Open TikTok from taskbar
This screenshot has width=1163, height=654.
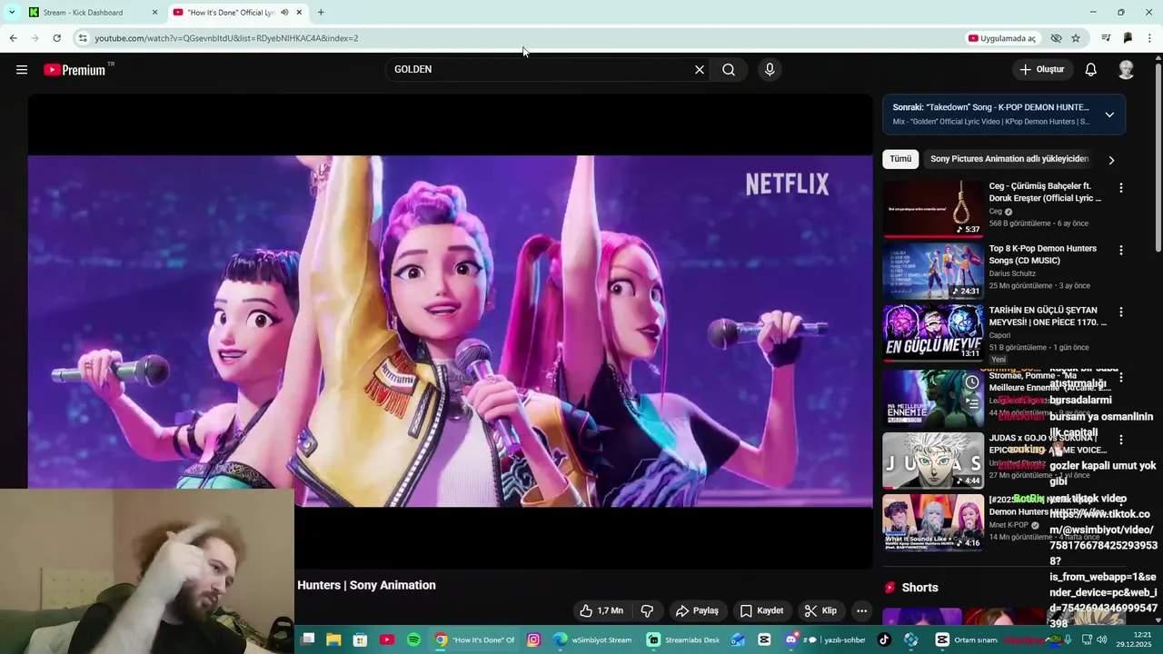pyautogui.click(x=884, y=640)
